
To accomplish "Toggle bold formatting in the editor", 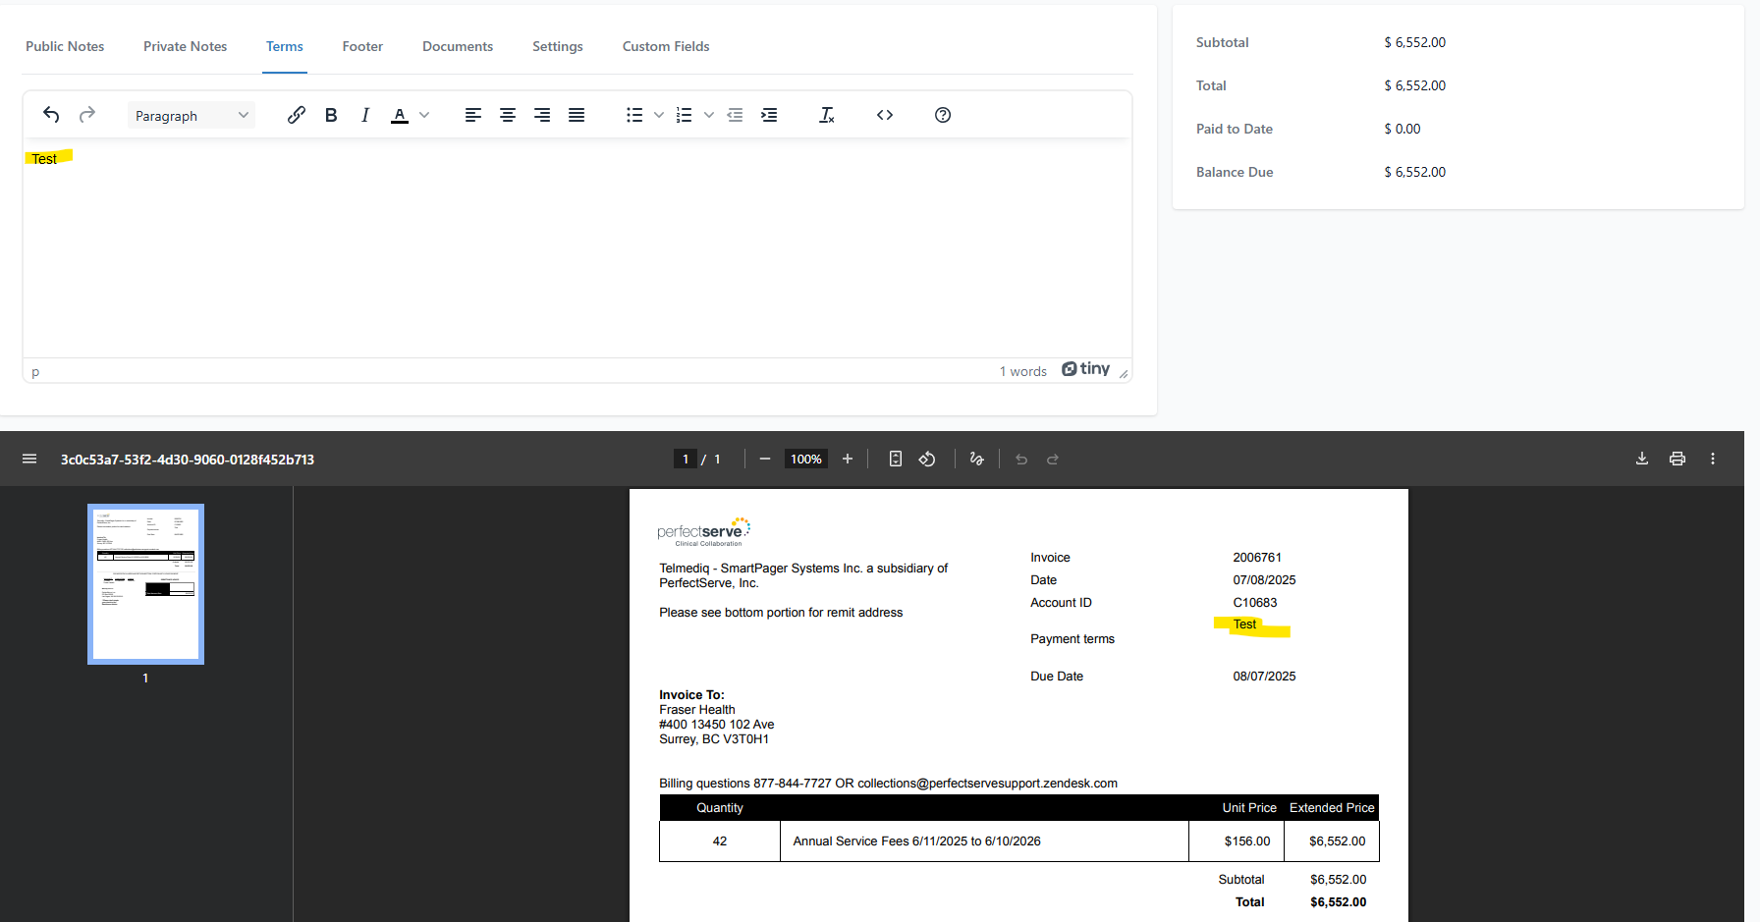I will pos(331,115).
